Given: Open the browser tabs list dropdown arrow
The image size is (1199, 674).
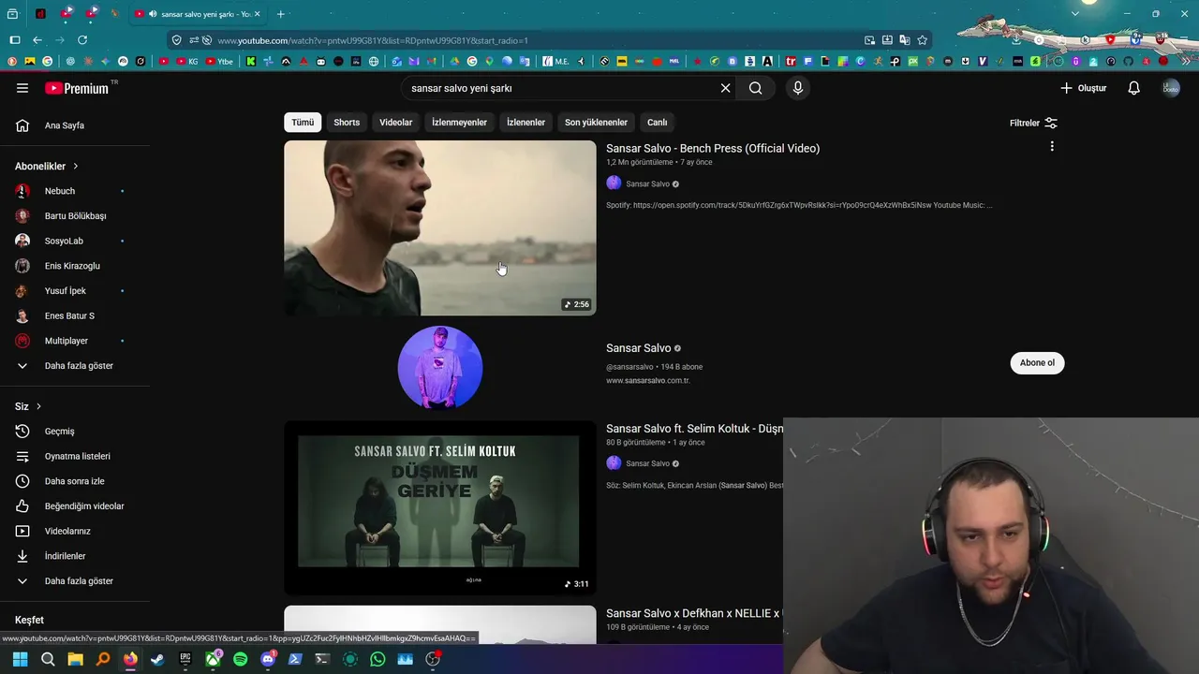Looking at the screenshot, I should click(1075, 14).
